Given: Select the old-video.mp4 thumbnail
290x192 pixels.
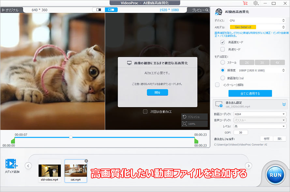Looking at the screenshot, I should point(50,171).
